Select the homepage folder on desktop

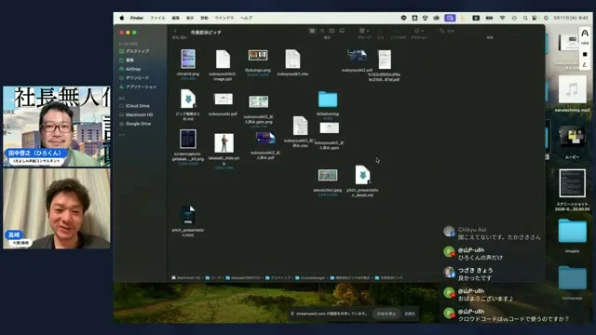coord(572,283)
